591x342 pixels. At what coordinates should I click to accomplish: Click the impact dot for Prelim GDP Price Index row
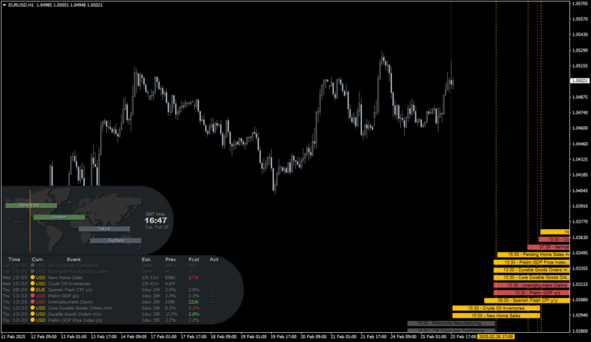pyautogui.click(x=31, y=320)
